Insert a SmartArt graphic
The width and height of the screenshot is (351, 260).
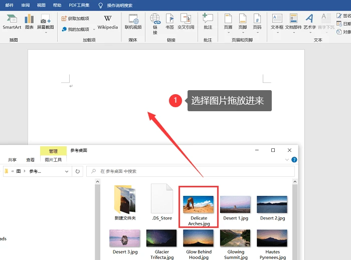[12, 22]
